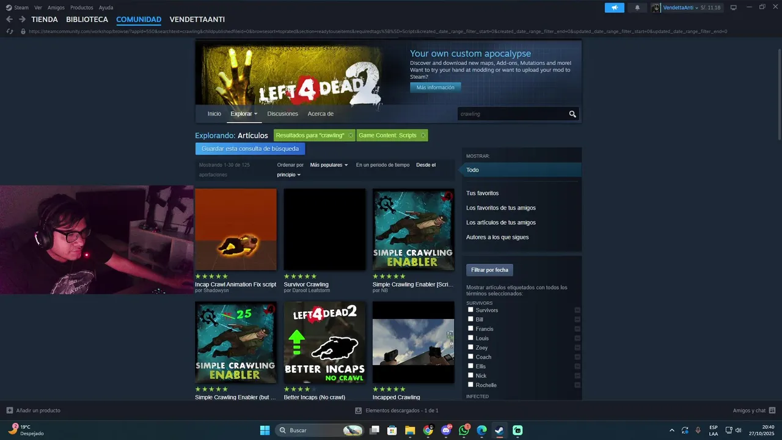Image resolution: width=782 pixels, height=440 pixels.
Task: Open the volume tray icon
Action: coord(738,430)
